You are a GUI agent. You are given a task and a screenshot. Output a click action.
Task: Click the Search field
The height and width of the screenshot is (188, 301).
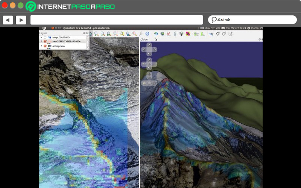click(x=252, y=20)
